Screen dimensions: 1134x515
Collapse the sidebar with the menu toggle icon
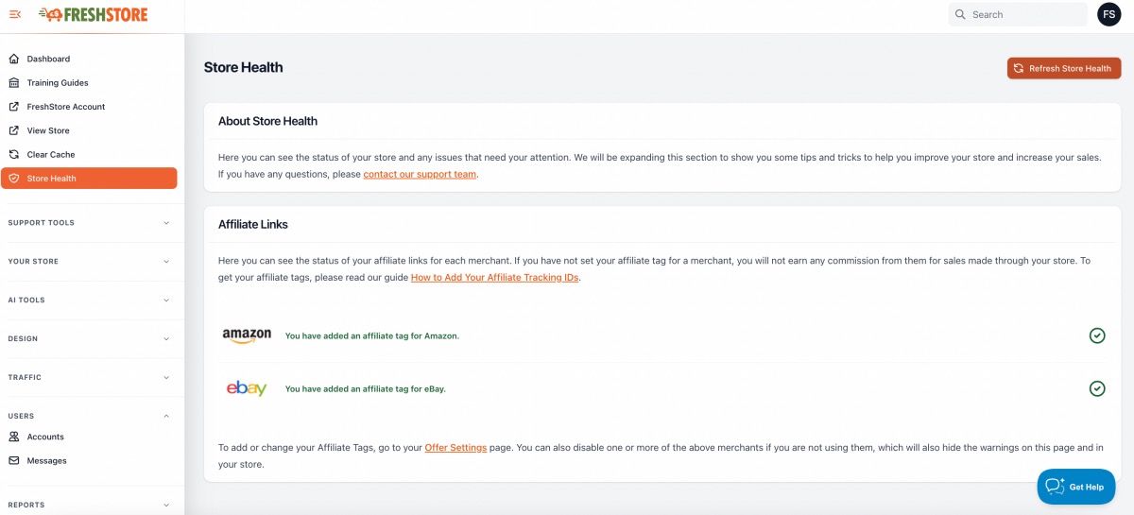pos(15,14)
